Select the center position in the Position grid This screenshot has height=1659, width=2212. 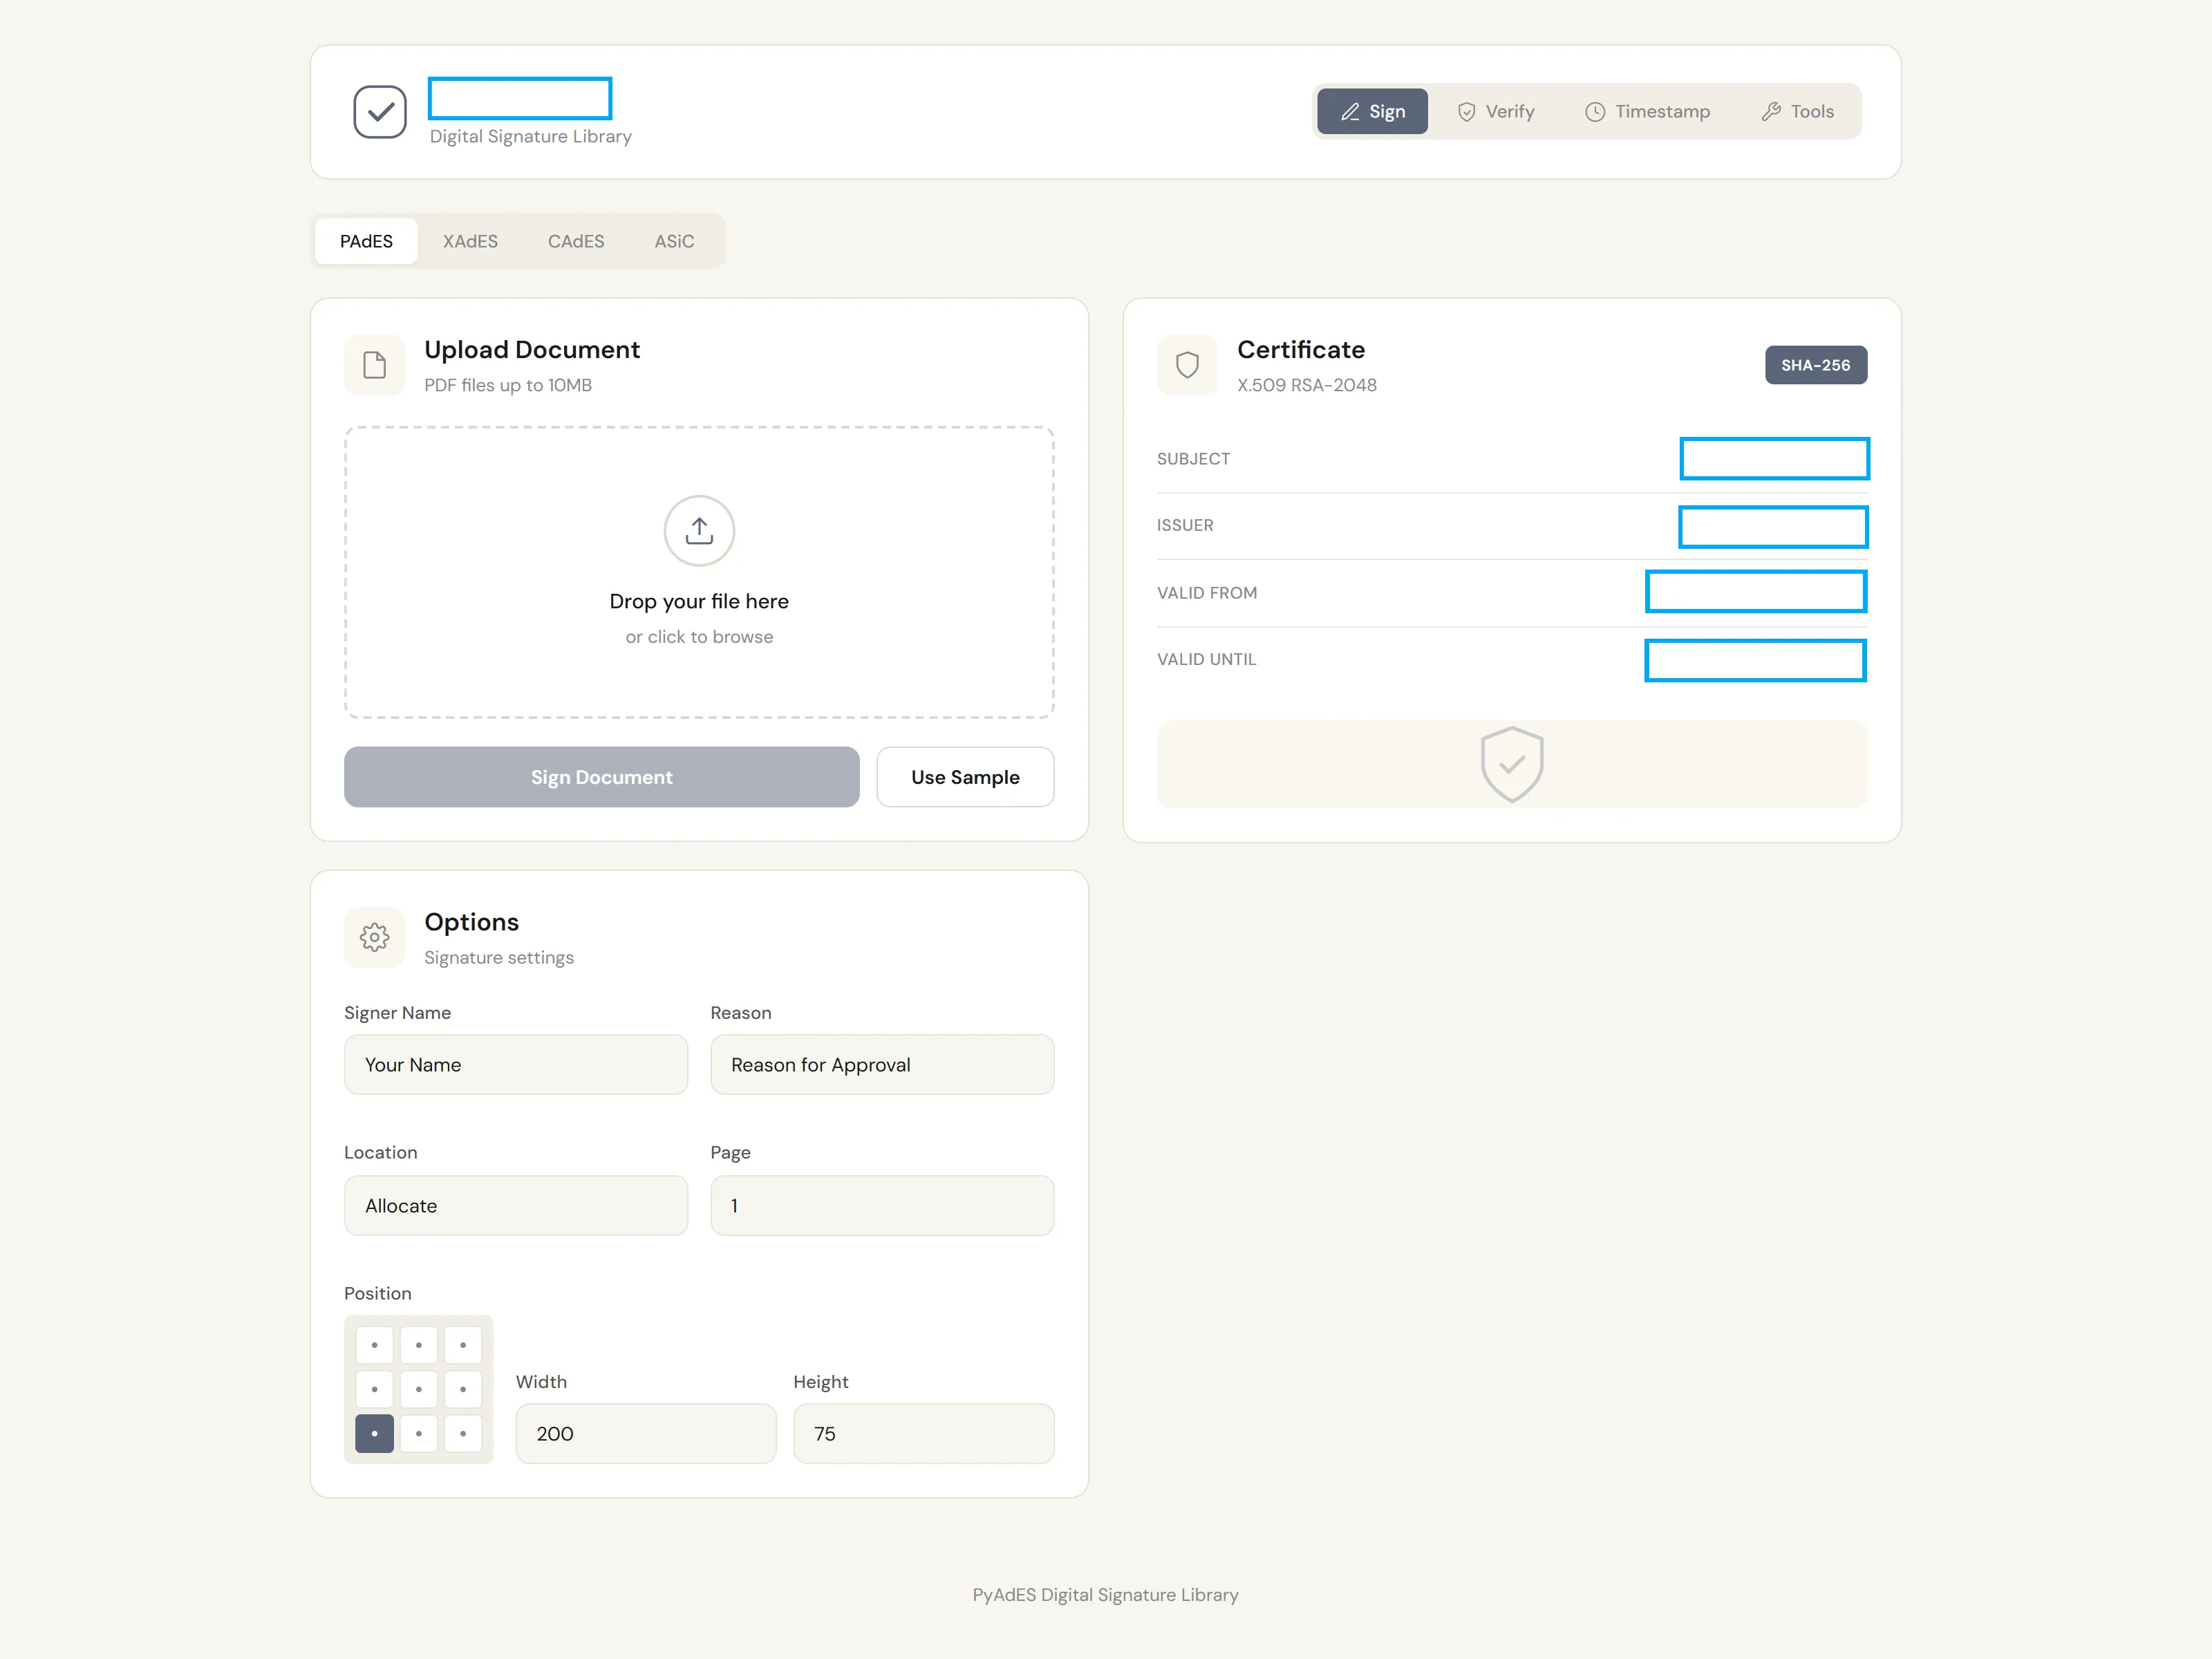418,1389
